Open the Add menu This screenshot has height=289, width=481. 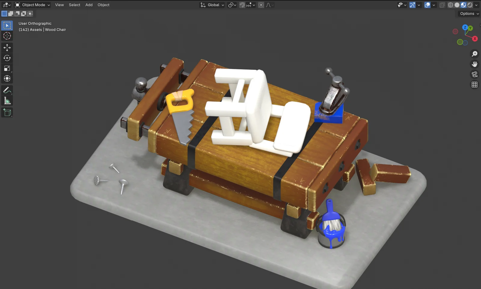(89, 5)
